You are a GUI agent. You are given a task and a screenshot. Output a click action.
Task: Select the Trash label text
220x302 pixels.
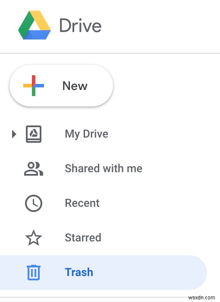click(x=79, y=272)
